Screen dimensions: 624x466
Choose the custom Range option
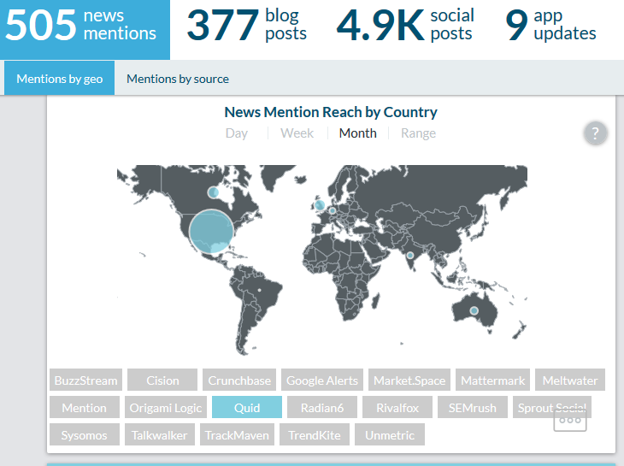[418, 133]
